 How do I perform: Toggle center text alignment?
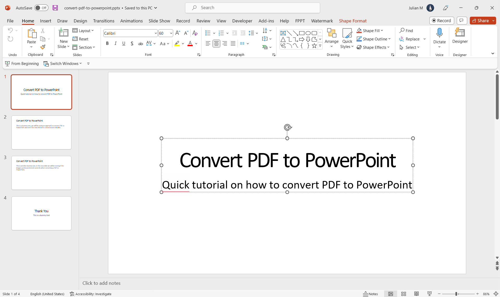click(x=216, y=43)
